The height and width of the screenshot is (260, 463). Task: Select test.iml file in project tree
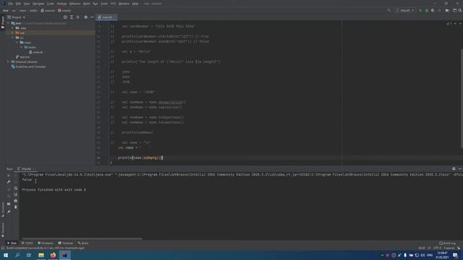22,57
